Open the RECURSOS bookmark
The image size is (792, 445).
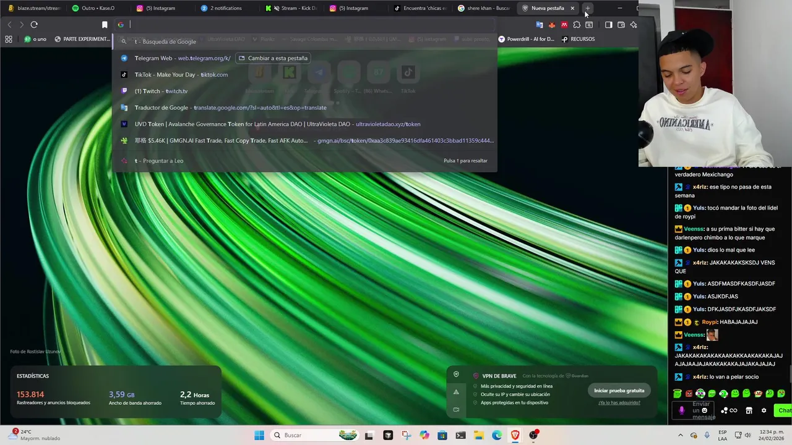click(578, 39)
